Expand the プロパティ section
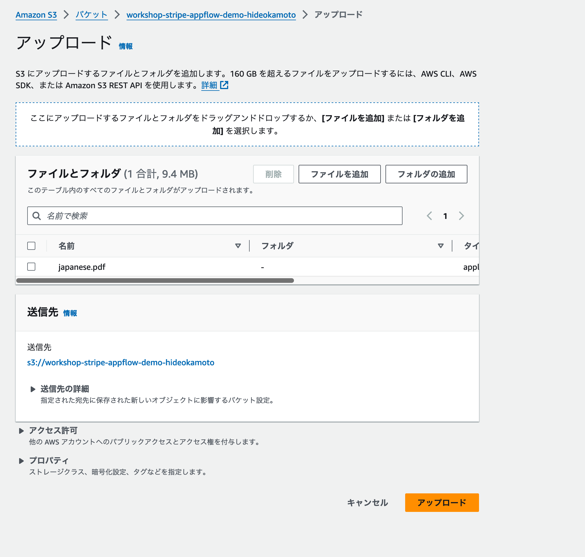Screen dimensions: 585x557 pyautogui.click(x=22, y=460)
